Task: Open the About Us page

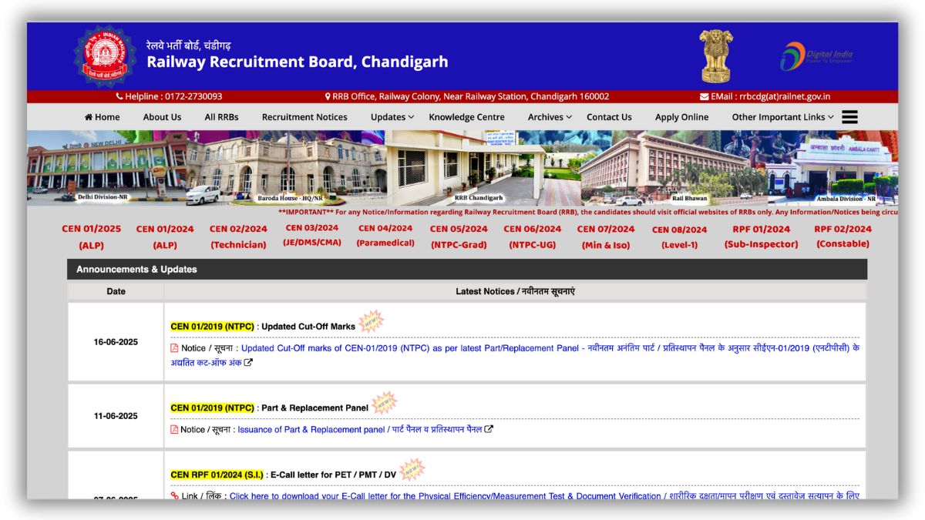Action: tap(162, 117)
